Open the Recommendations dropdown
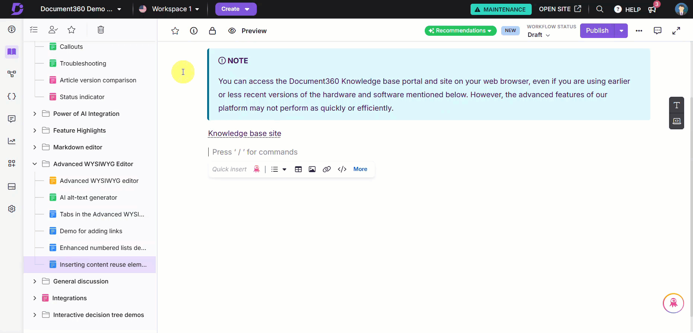This screenshot has width=693, height=333. (x=461, y=31)
